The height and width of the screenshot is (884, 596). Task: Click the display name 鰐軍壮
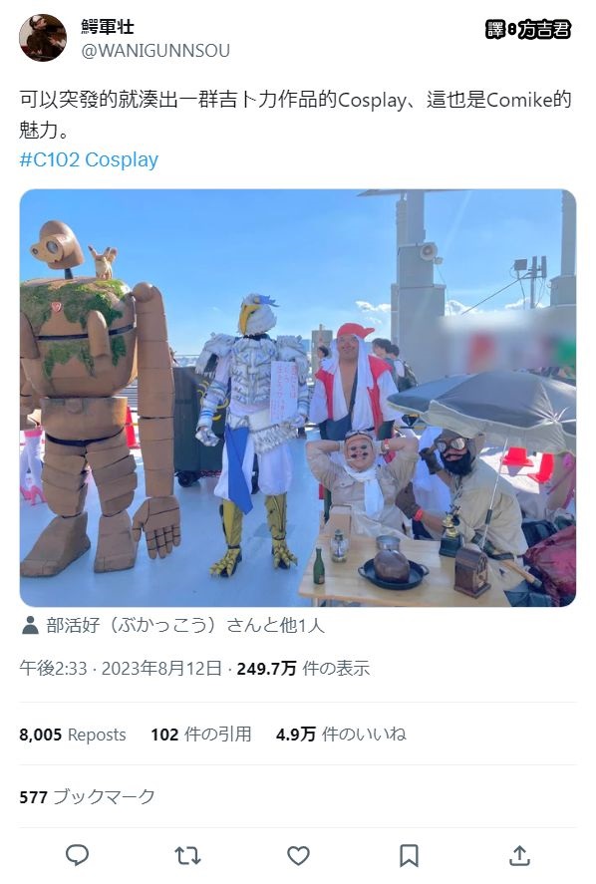click(x=108, y=27)
